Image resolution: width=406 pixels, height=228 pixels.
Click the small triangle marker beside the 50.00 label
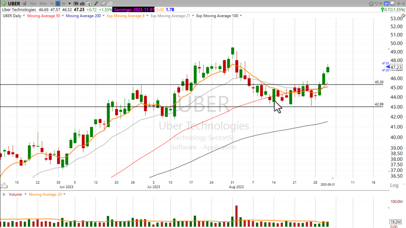pos(388,49)
